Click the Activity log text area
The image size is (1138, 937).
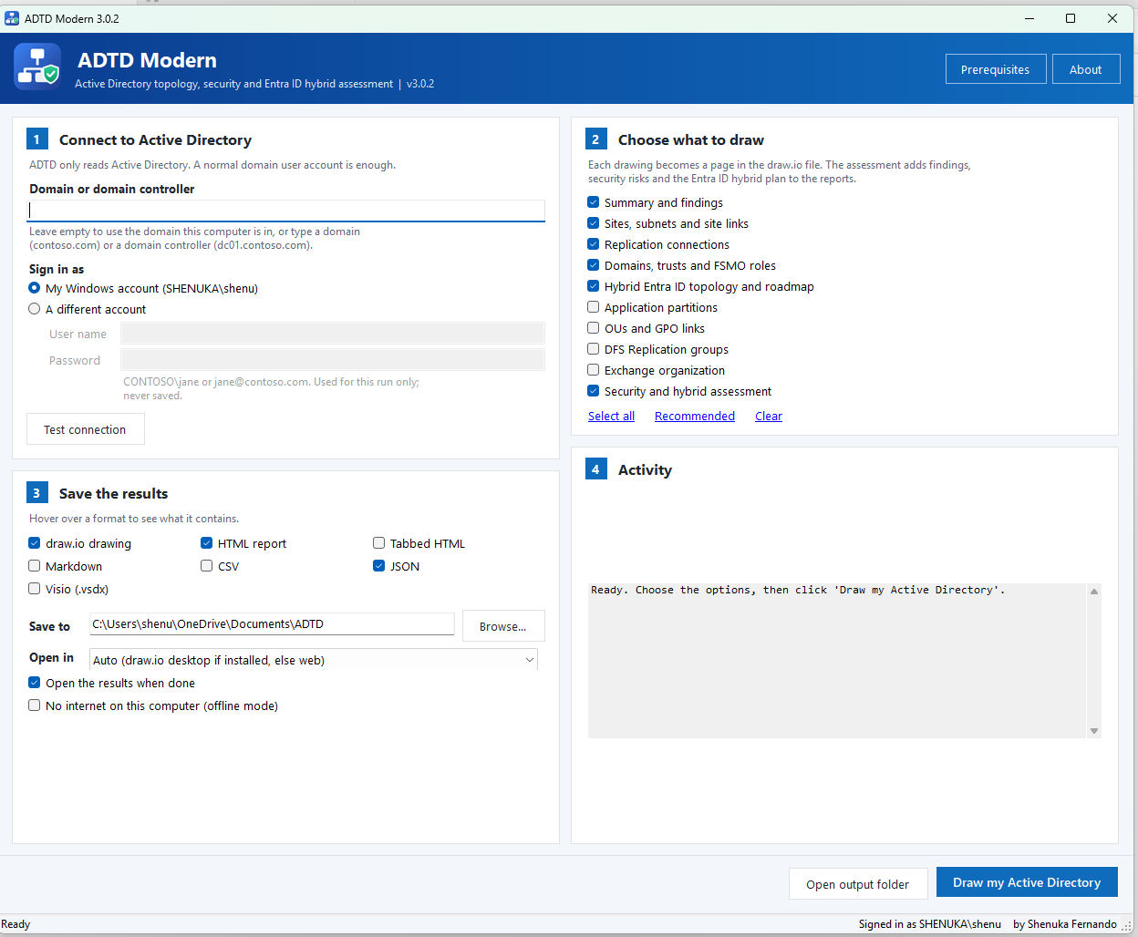(837, 661)
